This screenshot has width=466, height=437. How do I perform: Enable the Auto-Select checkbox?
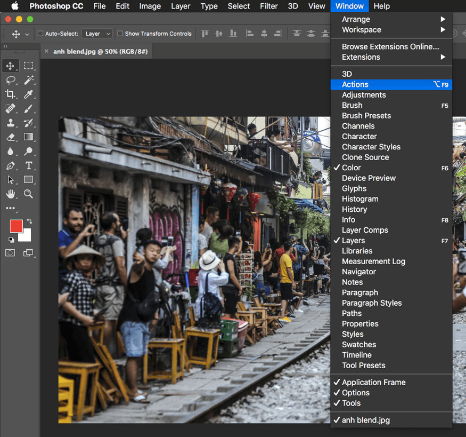point(40,34)
